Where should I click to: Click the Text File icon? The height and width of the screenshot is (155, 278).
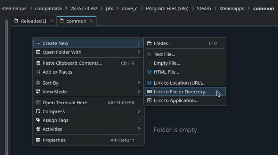pos(149,54)
